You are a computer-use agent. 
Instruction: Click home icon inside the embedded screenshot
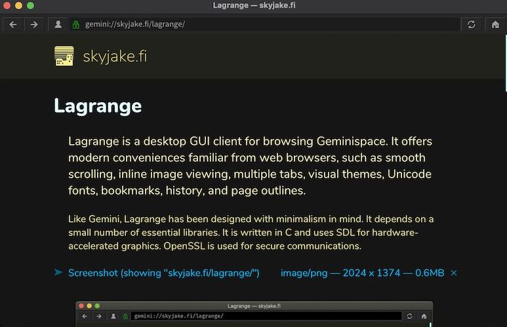pyautogui.click(x=424, y=316)
